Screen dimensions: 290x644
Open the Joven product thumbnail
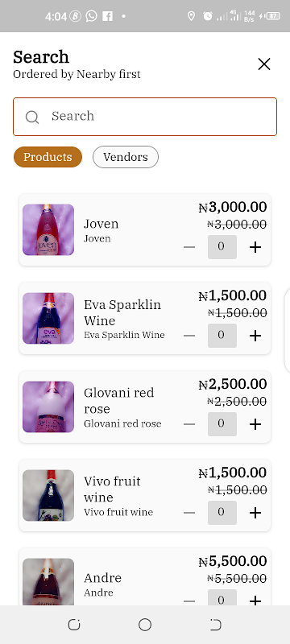click(x=48, y=229)
